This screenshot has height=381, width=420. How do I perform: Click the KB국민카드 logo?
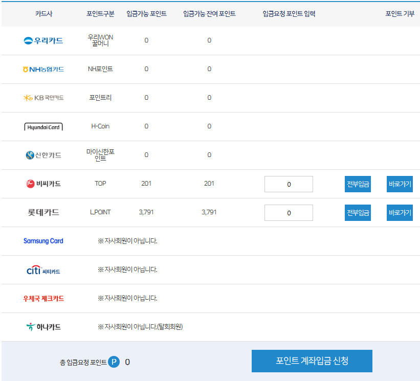43,98
